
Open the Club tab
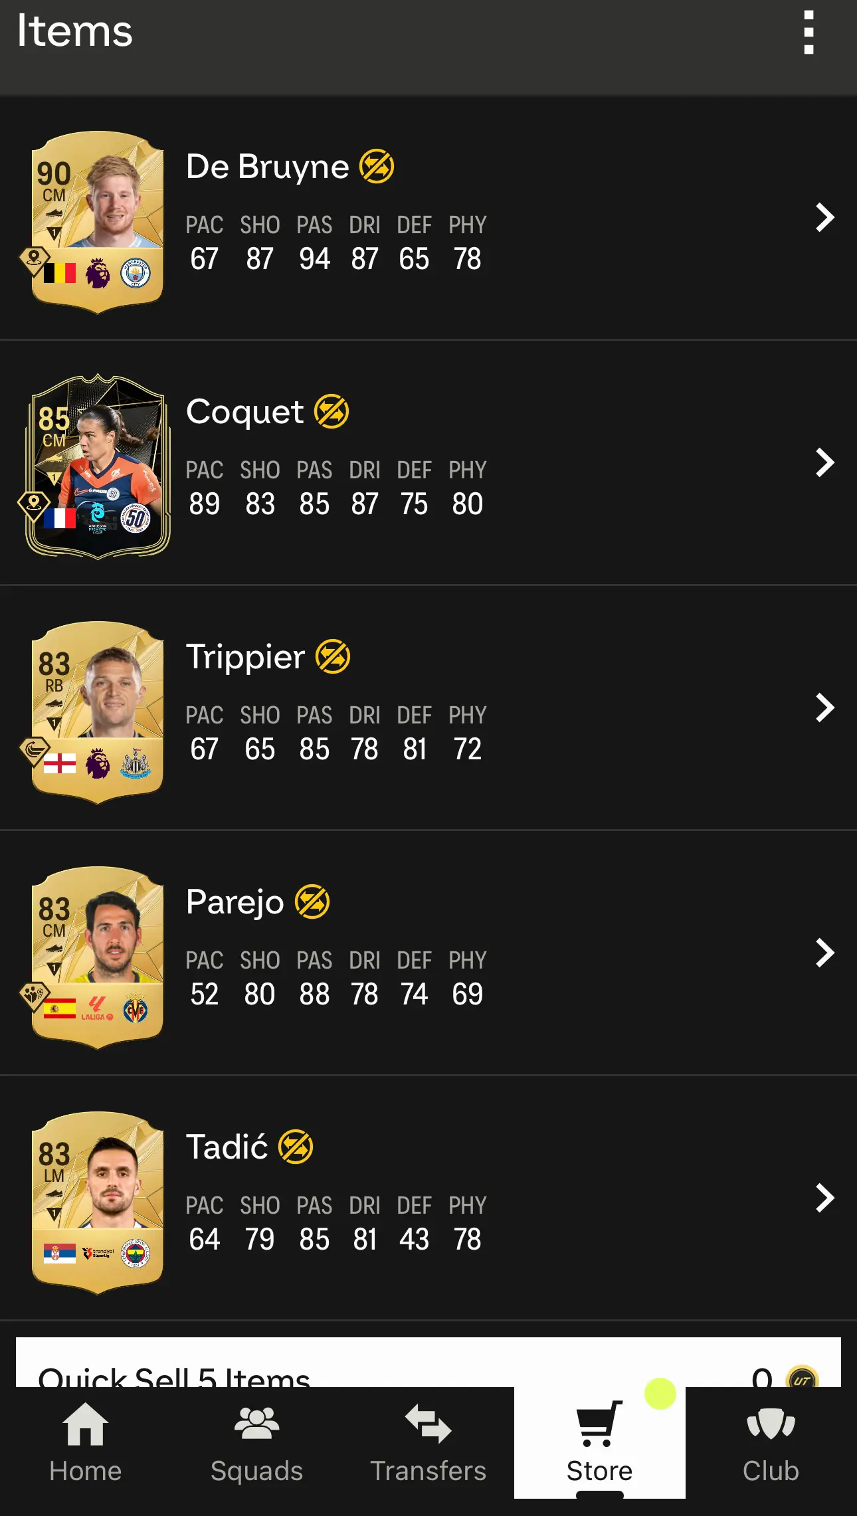(771, 1442)
